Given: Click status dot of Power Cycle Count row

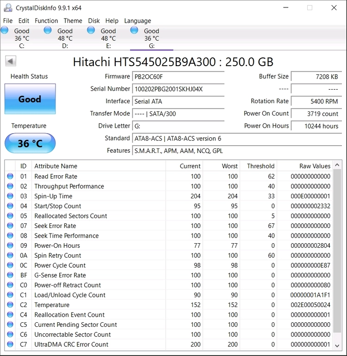Looking at the screenshot, I should (10, 265).
